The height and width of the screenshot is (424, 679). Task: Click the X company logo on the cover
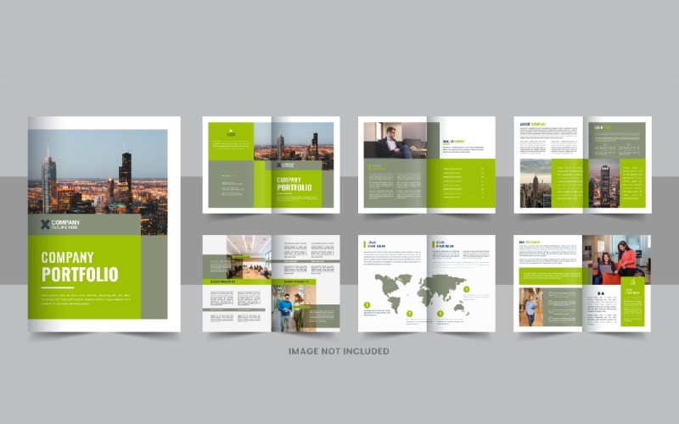click(45, 224)
